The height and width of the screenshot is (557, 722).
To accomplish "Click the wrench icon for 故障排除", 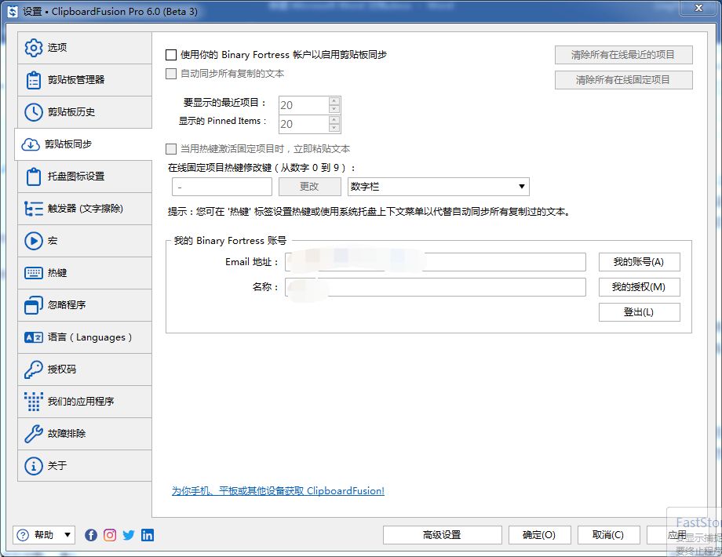I will click(x=34, y=434).
